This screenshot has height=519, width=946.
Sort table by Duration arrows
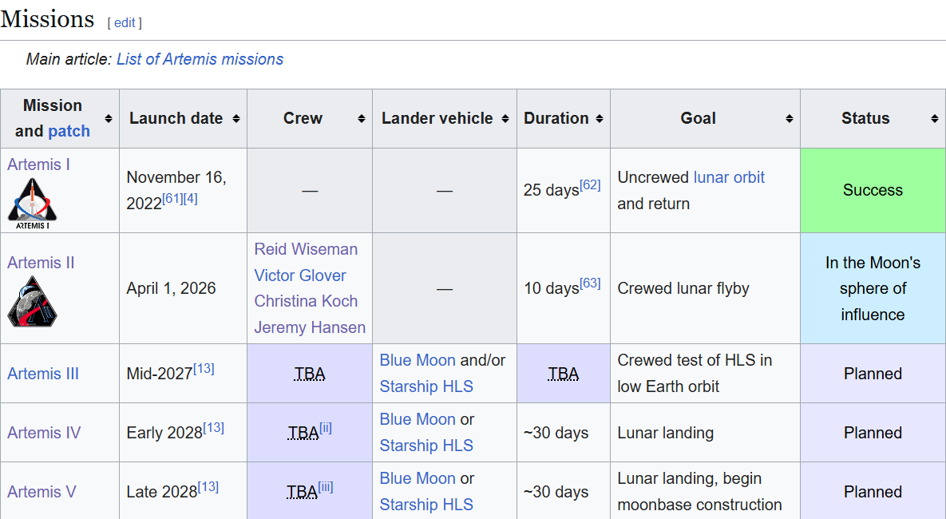(600, 119)
